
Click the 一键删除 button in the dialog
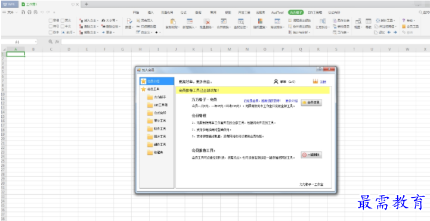click(x=311, y=155)
